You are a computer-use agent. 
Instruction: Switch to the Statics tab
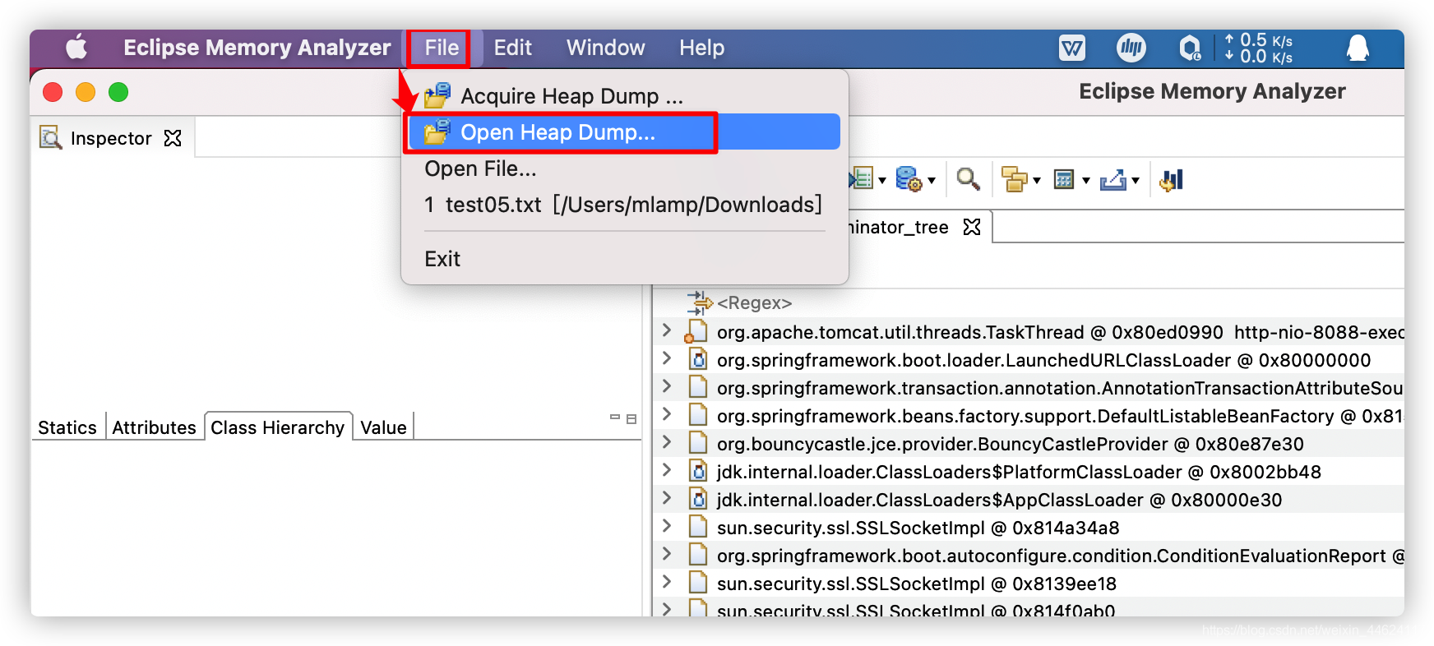67,427
